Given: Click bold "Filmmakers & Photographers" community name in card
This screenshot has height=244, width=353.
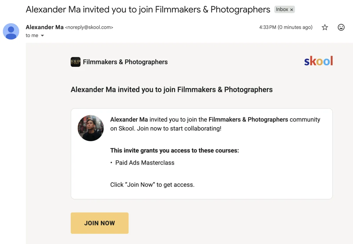Looking at the screenshot, I should (x=248, y=120).
